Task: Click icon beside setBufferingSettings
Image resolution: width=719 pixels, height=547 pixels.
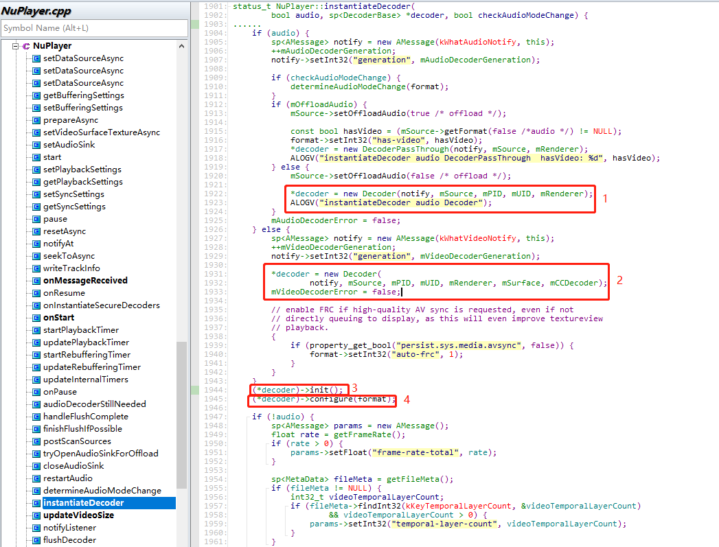Action: [x=36, y=108]
